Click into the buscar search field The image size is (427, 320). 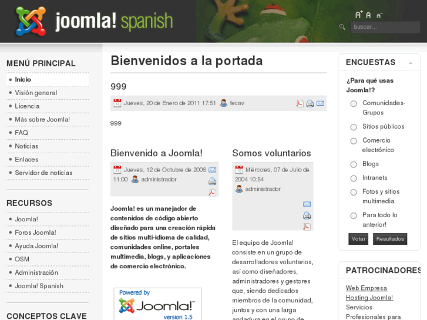[x=385, y=27]
